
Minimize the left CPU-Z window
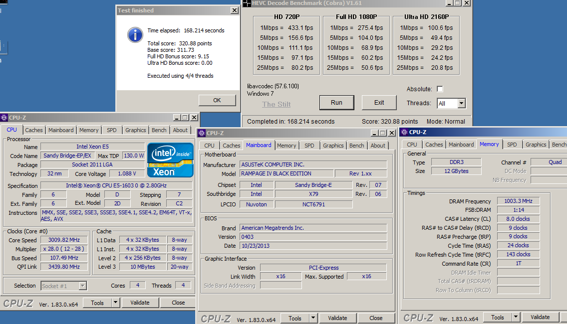pos(177,118)
